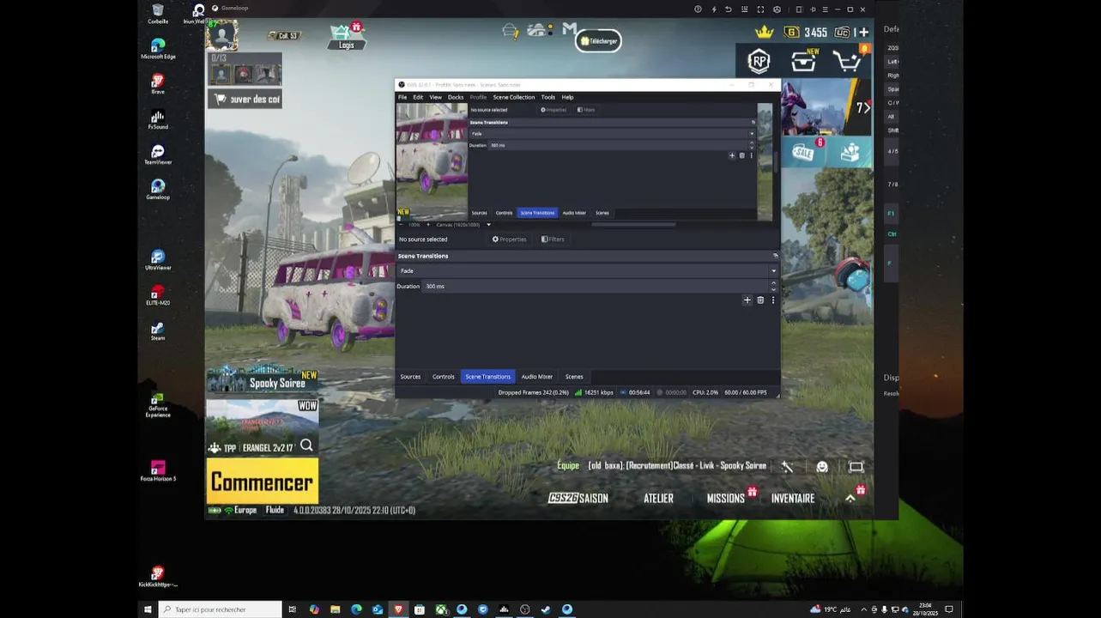Click the OBS preview horizontal scrollbar
The height and width of the screenshot is (618, 1101).
pos(633,225)
